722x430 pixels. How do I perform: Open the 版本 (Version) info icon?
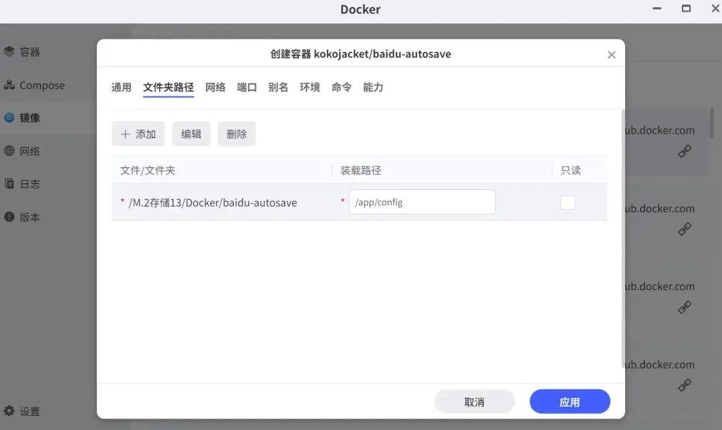click(9, 217)
